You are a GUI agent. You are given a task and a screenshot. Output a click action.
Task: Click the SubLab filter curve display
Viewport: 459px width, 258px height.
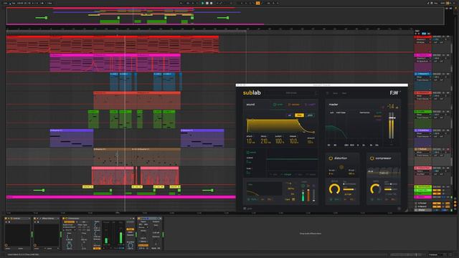click(265, 188)
